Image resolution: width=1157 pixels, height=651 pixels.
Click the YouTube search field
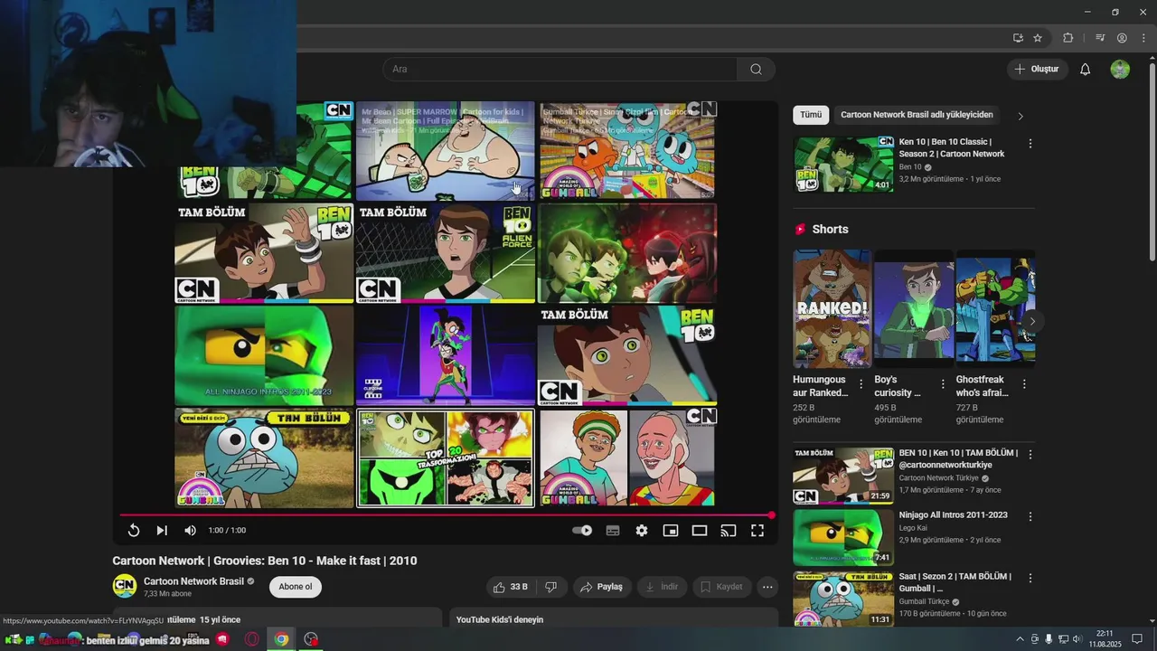point(560,69)
